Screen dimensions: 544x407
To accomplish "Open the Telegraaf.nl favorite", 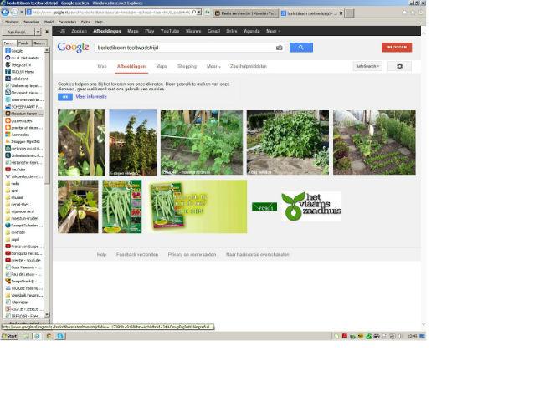I will point(21,65).
